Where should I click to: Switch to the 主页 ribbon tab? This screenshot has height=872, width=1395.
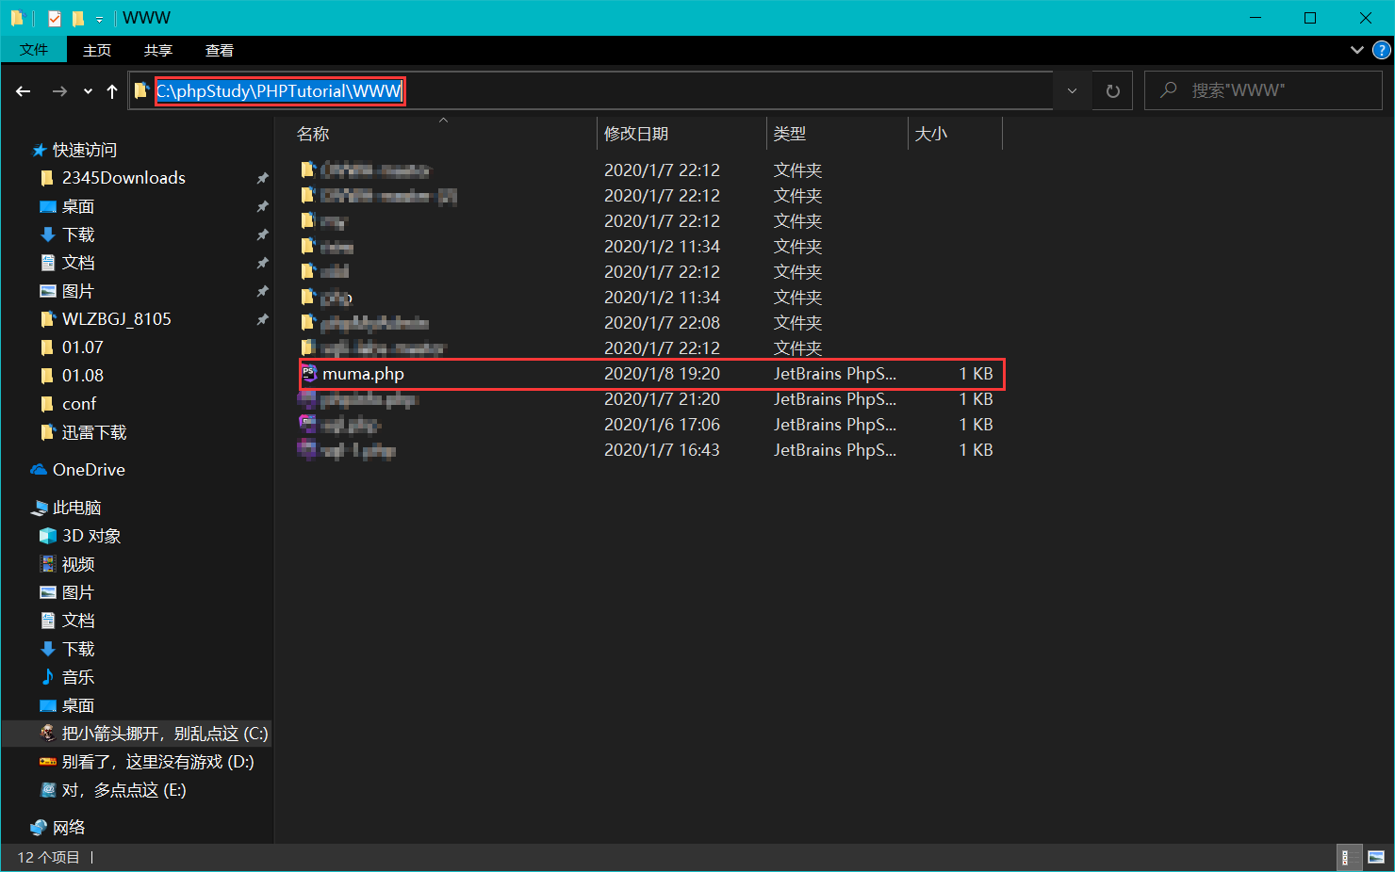[97, 50]
